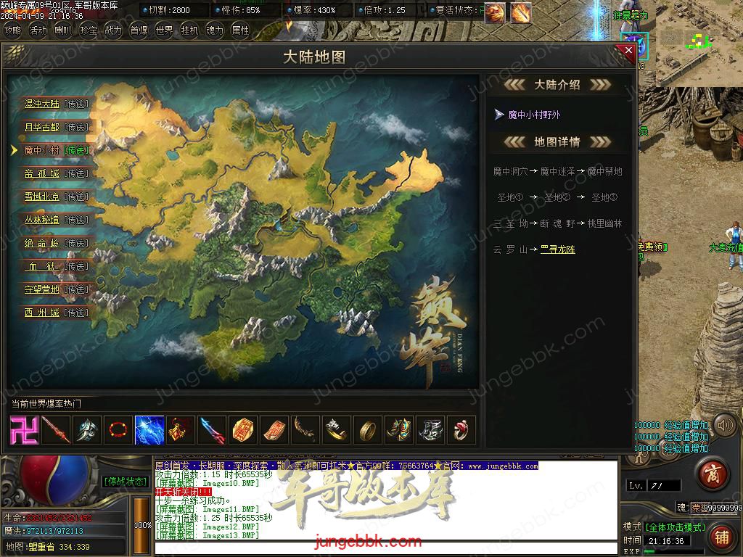The image size is (743, 557).
Task: Select the red gem ring item
Action: click(461, 430)
